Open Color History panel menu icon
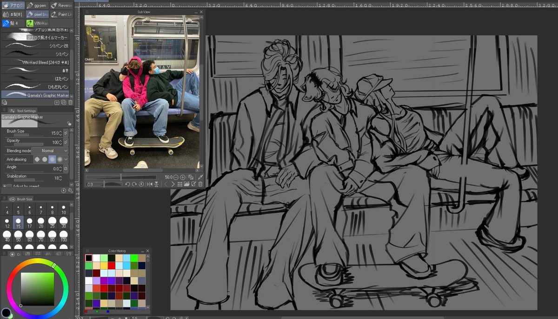This screenshot has height=319, width=558. [87, 251]
